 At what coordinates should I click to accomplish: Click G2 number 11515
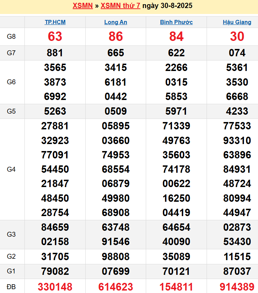237,257
